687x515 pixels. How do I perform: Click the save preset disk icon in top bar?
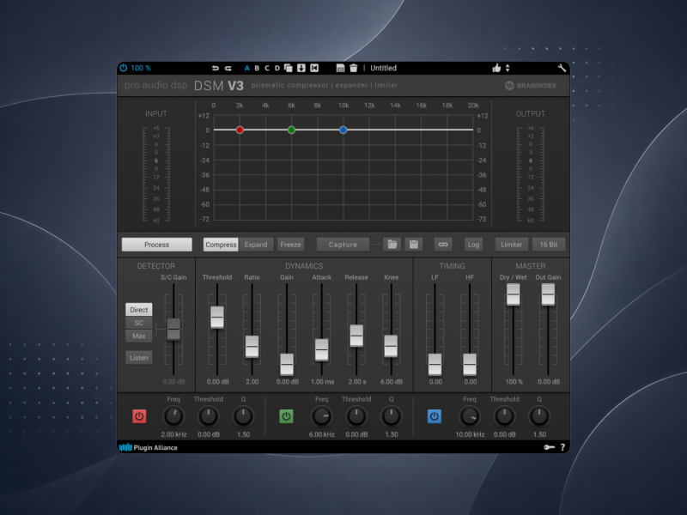click(x=340, y=68)
